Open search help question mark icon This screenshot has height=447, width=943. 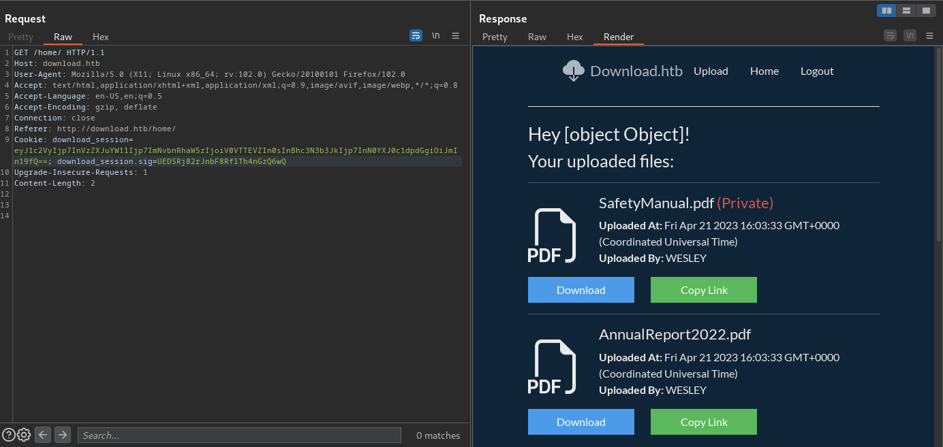pyautogui.click(x=8, y=435)
